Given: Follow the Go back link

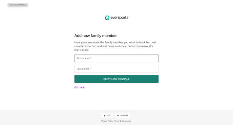Looking at the screenshot, I should (79, 87).
